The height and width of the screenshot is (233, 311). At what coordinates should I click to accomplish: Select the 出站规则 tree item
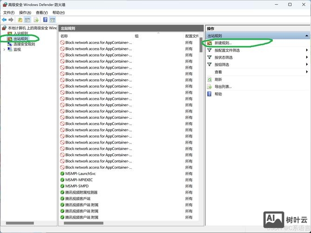coord(21,39)
